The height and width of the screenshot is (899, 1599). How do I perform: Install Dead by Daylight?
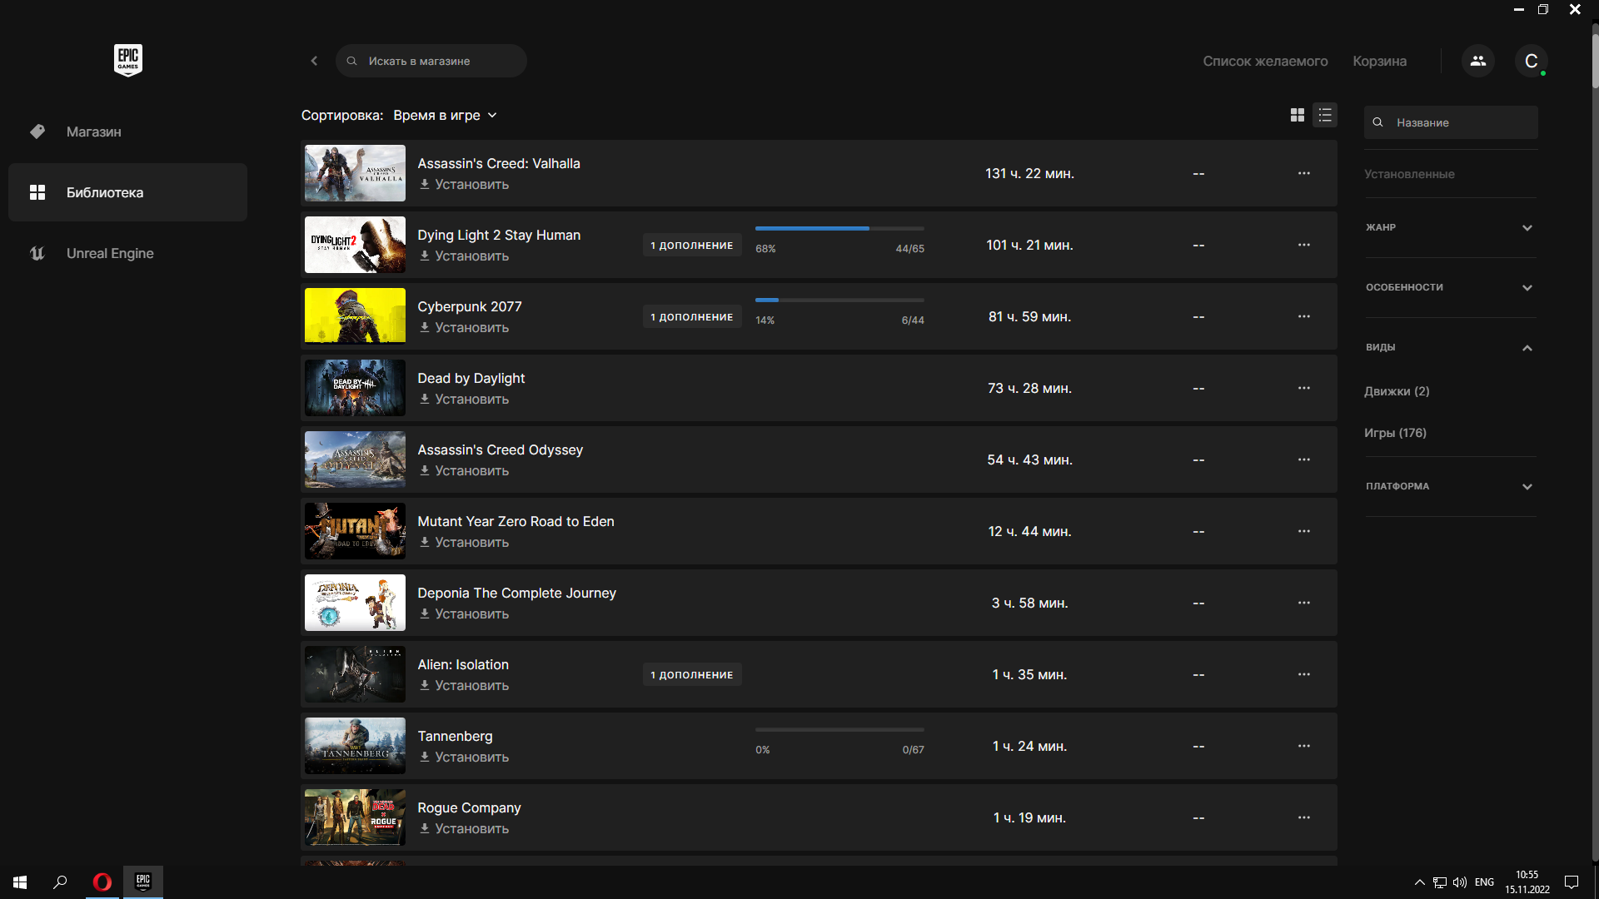coord(464,400)
